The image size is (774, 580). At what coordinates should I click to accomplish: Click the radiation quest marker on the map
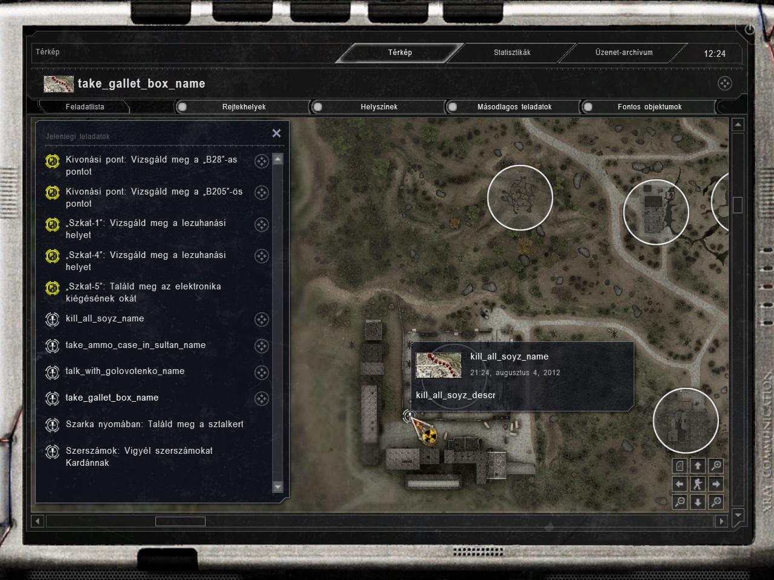[x=428, y=435]
